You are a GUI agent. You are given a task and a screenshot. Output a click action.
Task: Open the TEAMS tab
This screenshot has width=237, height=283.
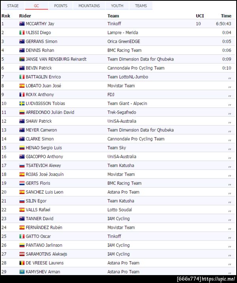(x=141, y=6)
